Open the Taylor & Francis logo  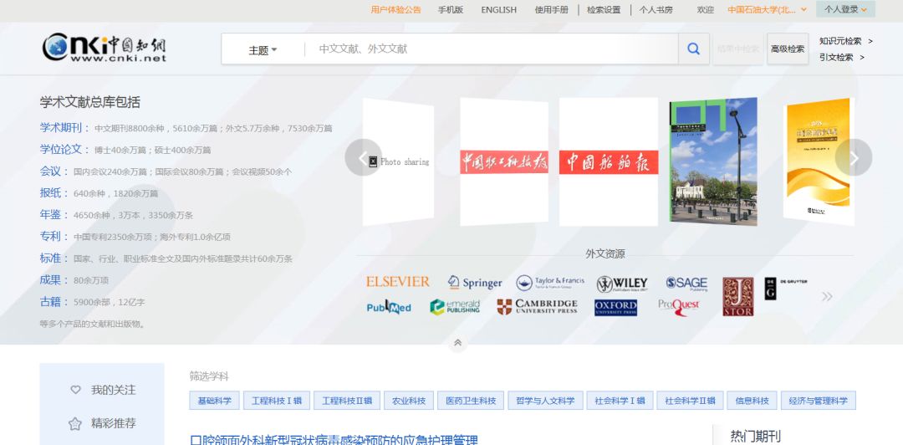(550, 283)
